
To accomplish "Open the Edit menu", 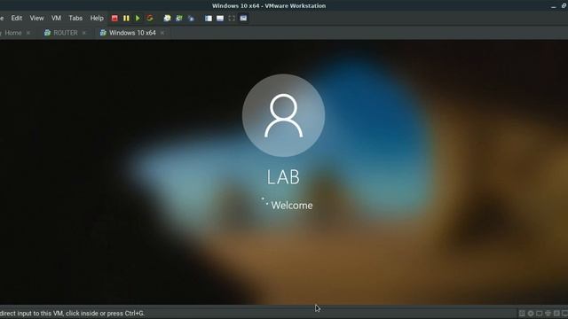I will pyautogui.click(x=16, y=18).
